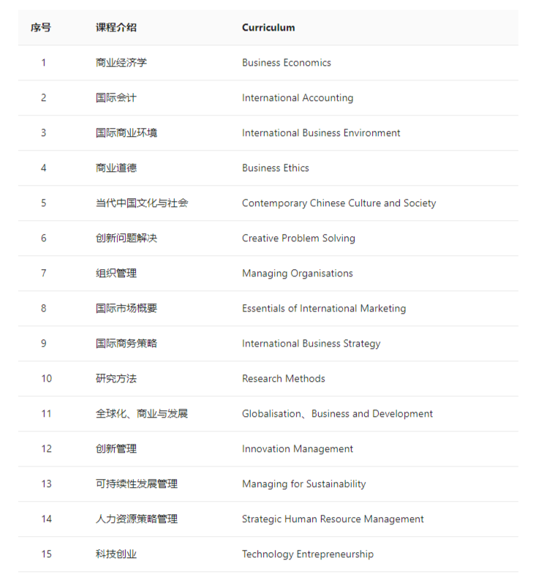Click the Curriculum column header
This screenshot has width=547, height=577.
coord(268,28)
